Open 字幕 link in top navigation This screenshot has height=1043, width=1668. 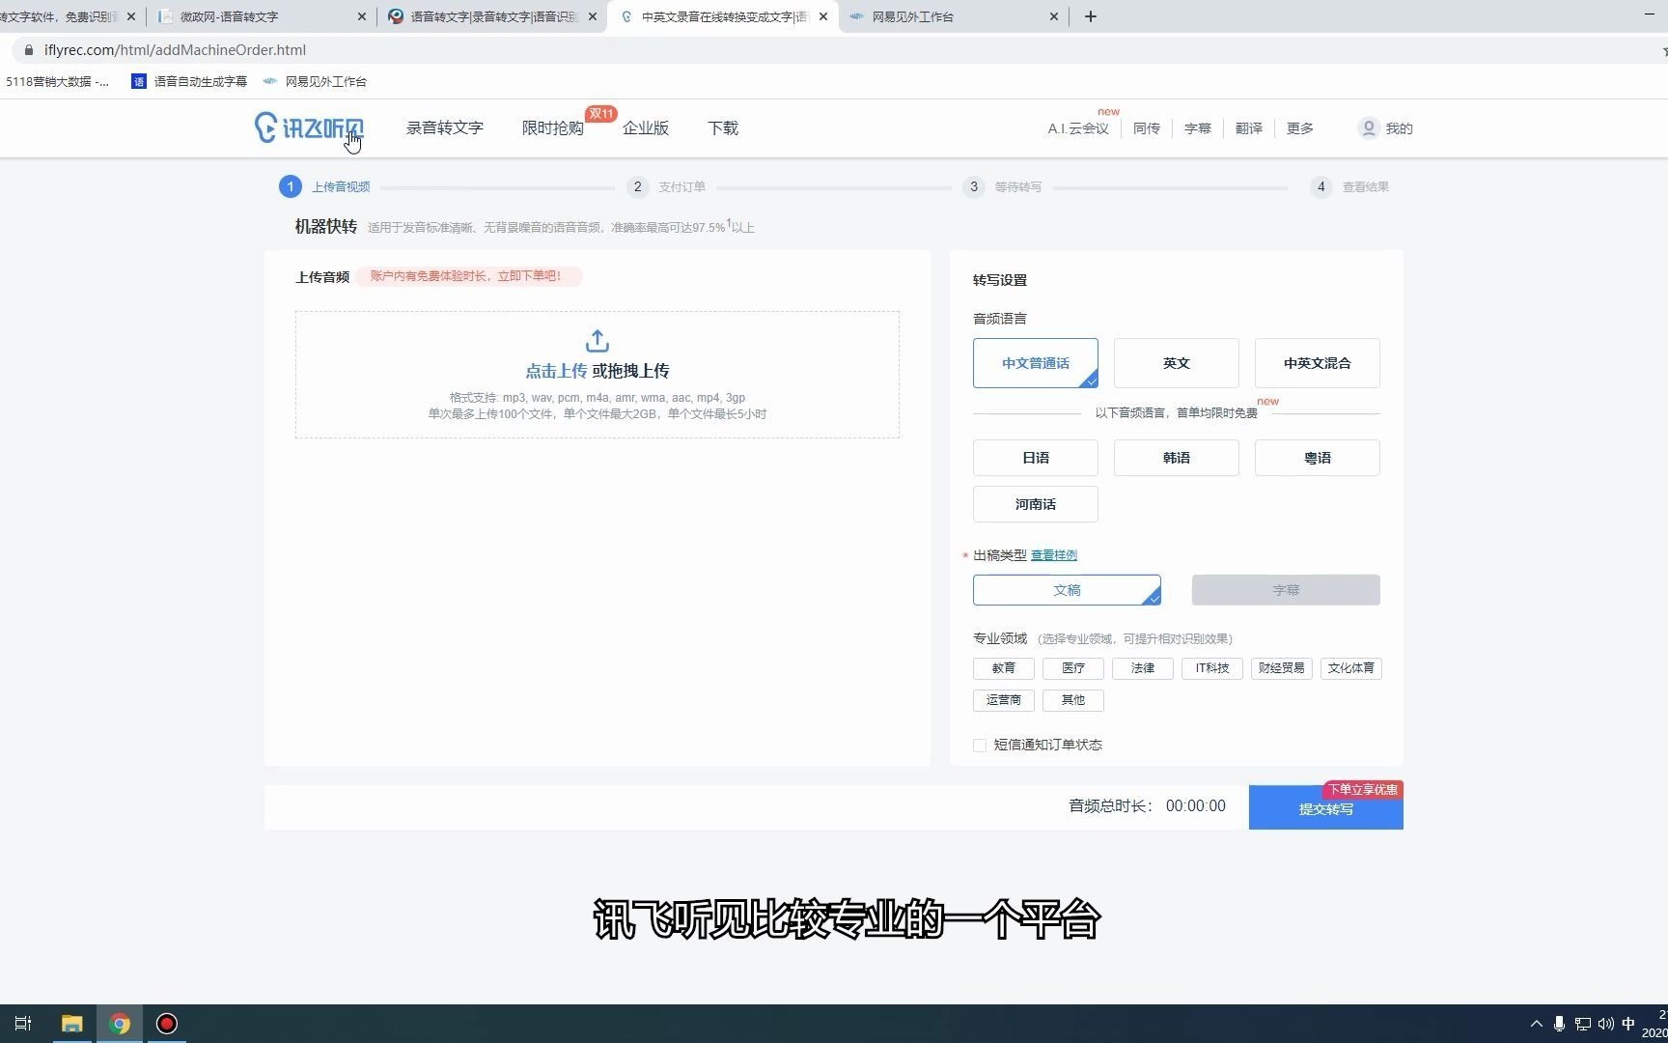[1198, 128]
